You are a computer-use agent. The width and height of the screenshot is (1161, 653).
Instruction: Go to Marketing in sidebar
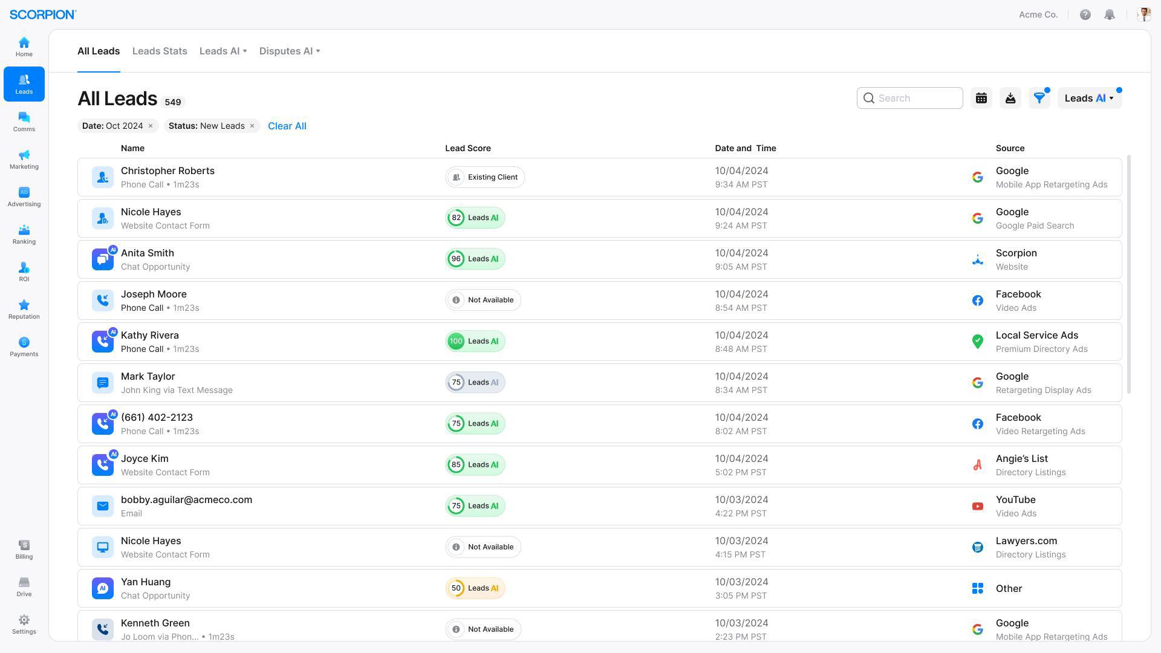(x=24, y=160)
